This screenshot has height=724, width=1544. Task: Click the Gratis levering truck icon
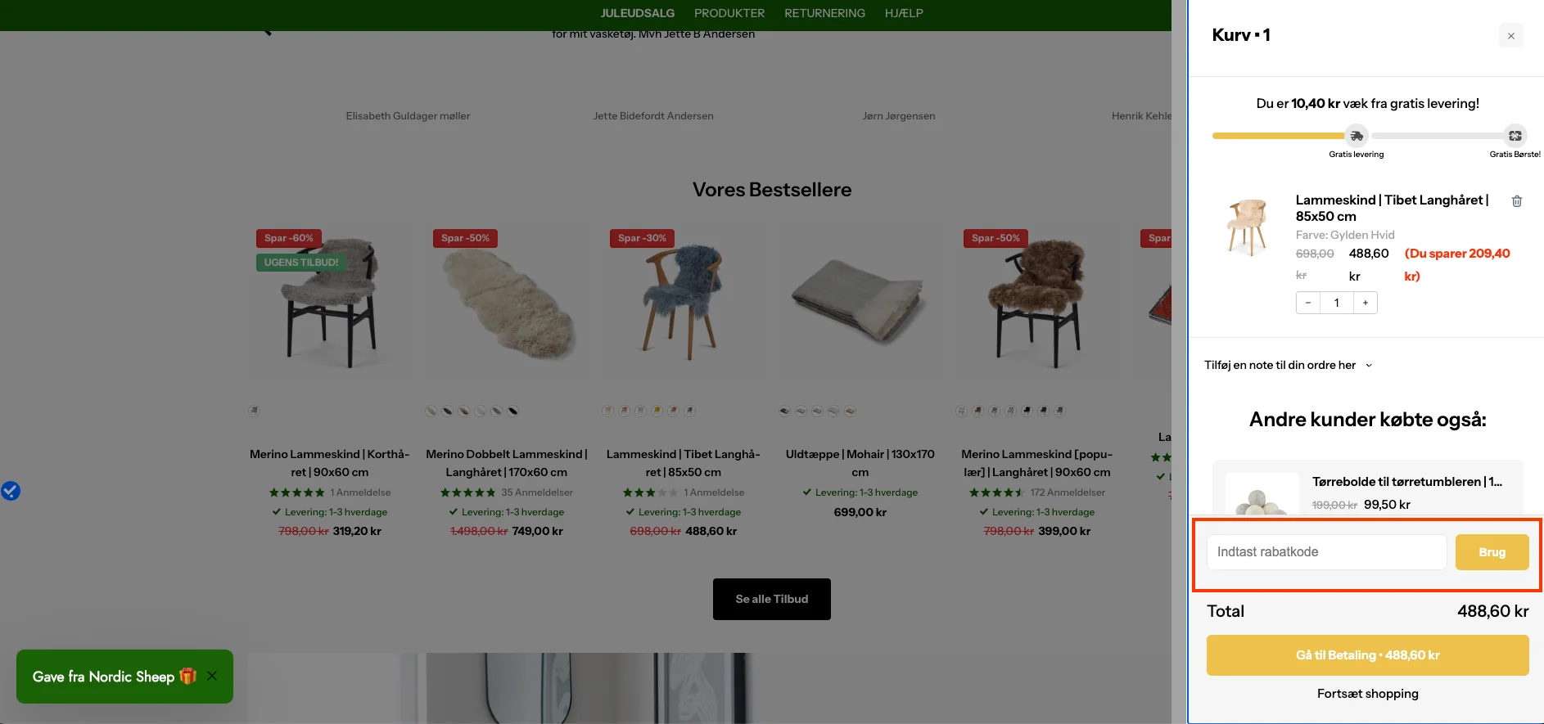1357,136
